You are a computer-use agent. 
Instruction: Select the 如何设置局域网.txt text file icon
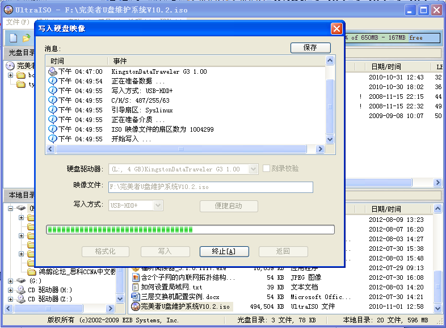click(136, 287)
